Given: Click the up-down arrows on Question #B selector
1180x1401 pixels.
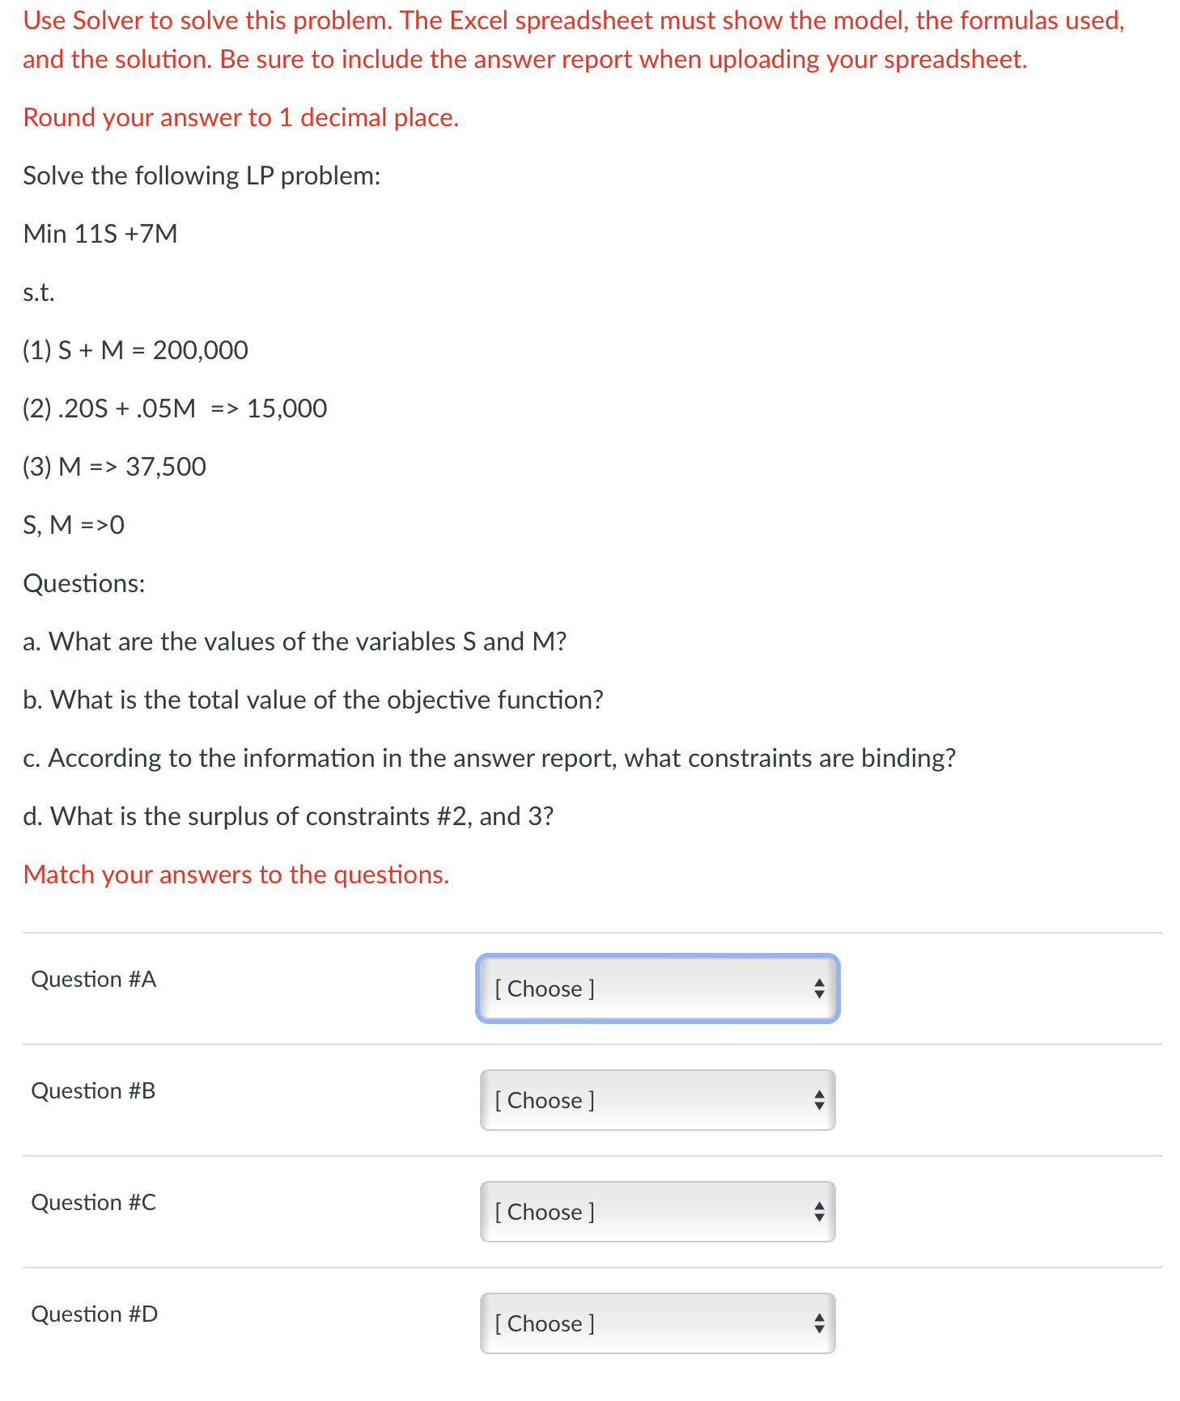Looking at the screenshot, I should (x=818, y=1100).
